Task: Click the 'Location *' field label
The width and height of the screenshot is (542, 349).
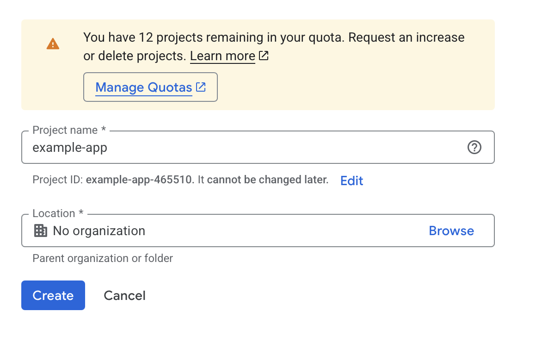Action: coord(58,213)
